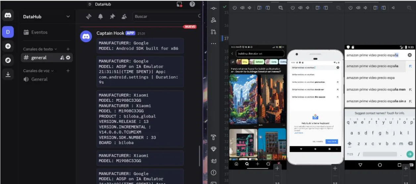This screenshot has width=416, height=184.
Task: Tap Pinterest search tab on bottom bar
Action: (x=247, y=164)
